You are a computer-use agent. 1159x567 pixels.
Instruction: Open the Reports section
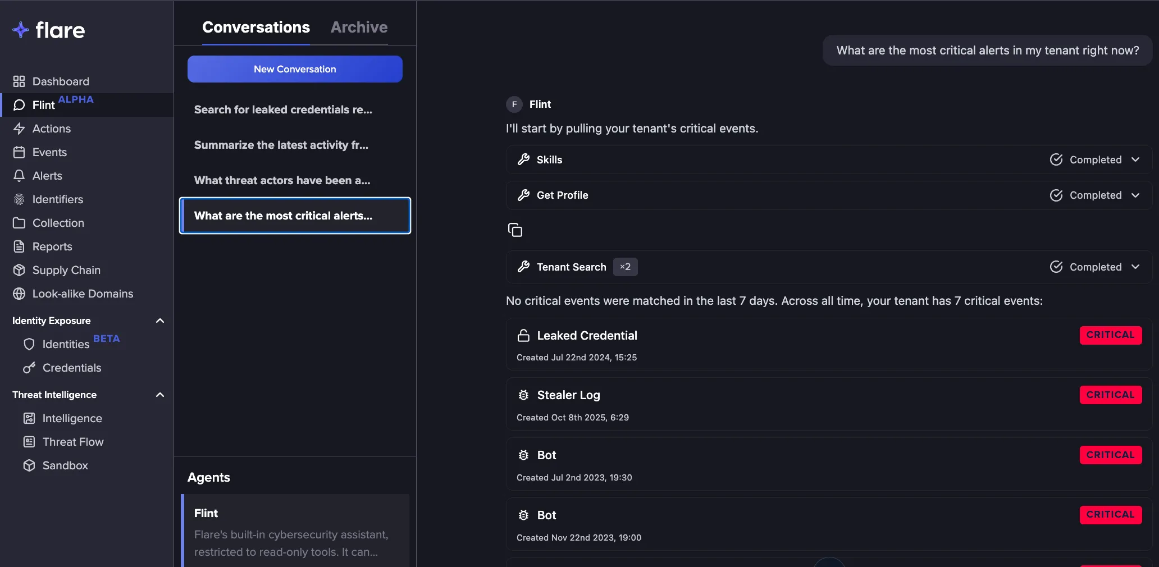pos(87,246)
